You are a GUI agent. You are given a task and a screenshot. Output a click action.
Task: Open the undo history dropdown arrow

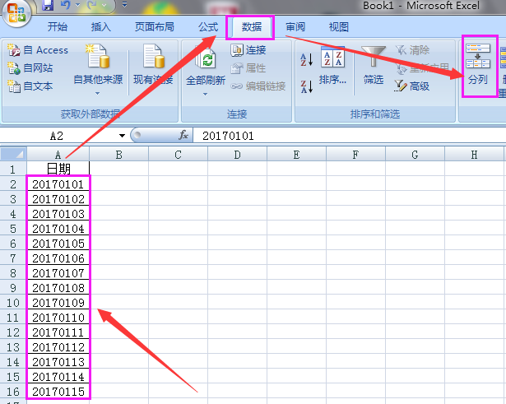[x=78, y=5]
